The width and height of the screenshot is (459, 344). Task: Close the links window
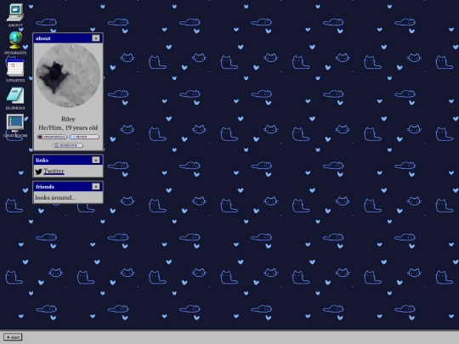tap(96, 160)
